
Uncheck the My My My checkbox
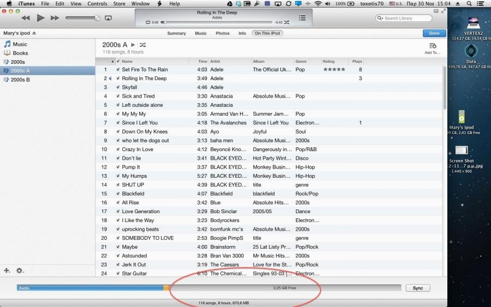(118, 114)
